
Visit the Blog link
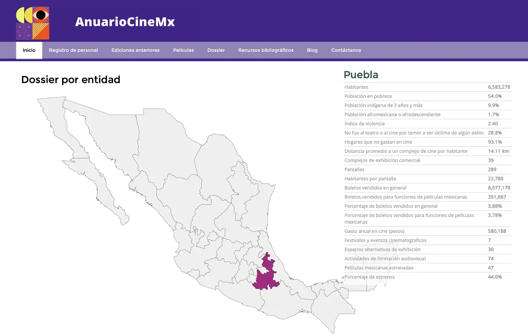[x=312, y=50]
